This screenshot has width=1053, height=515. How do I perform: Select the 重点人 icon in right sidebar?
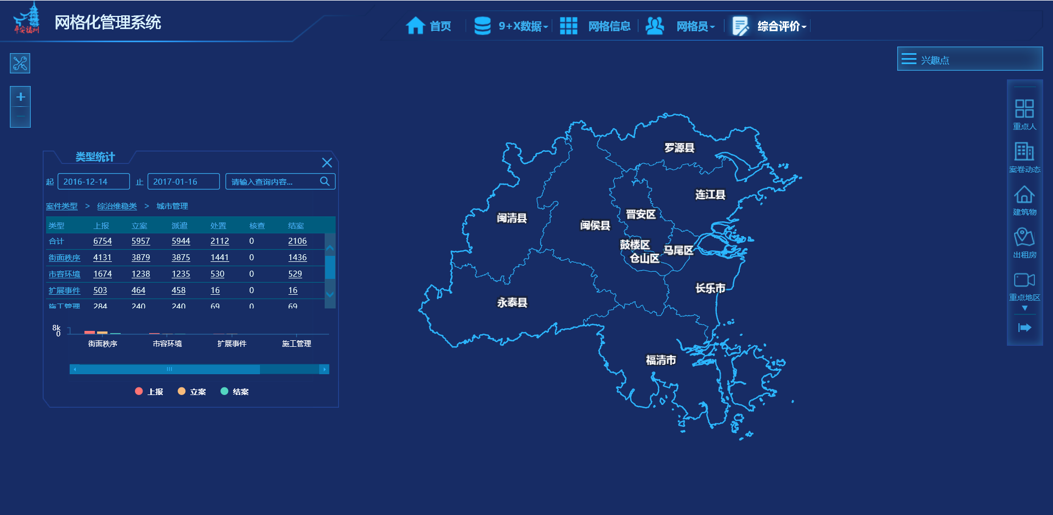pos(1024,110)
